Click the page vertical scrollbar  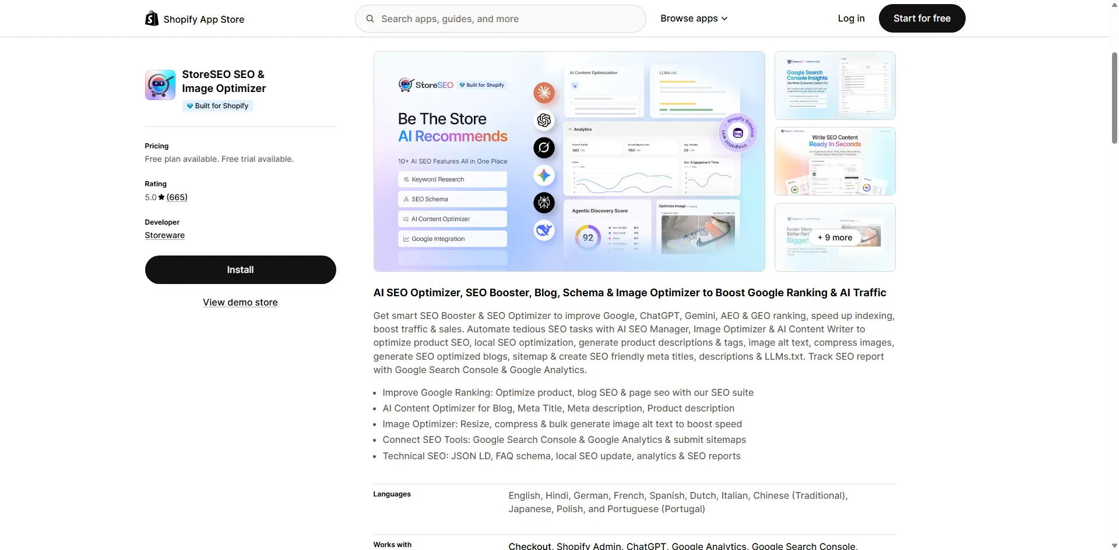pyautogui.click(x=1114, y=98)
